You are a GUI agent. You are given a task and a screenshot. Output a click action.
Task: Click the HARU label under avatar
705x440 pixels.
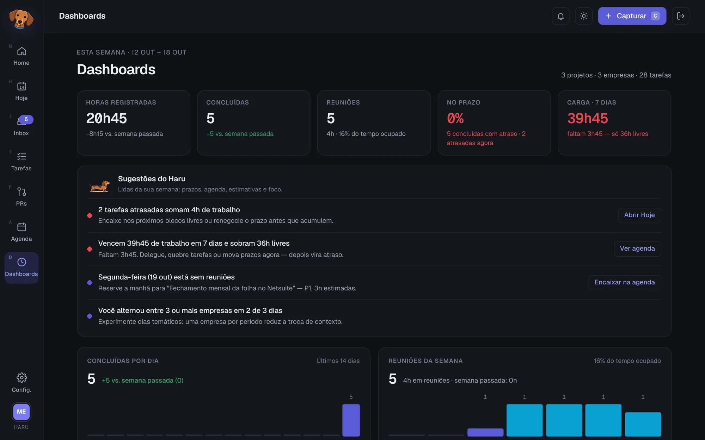(x=22, y=427)
